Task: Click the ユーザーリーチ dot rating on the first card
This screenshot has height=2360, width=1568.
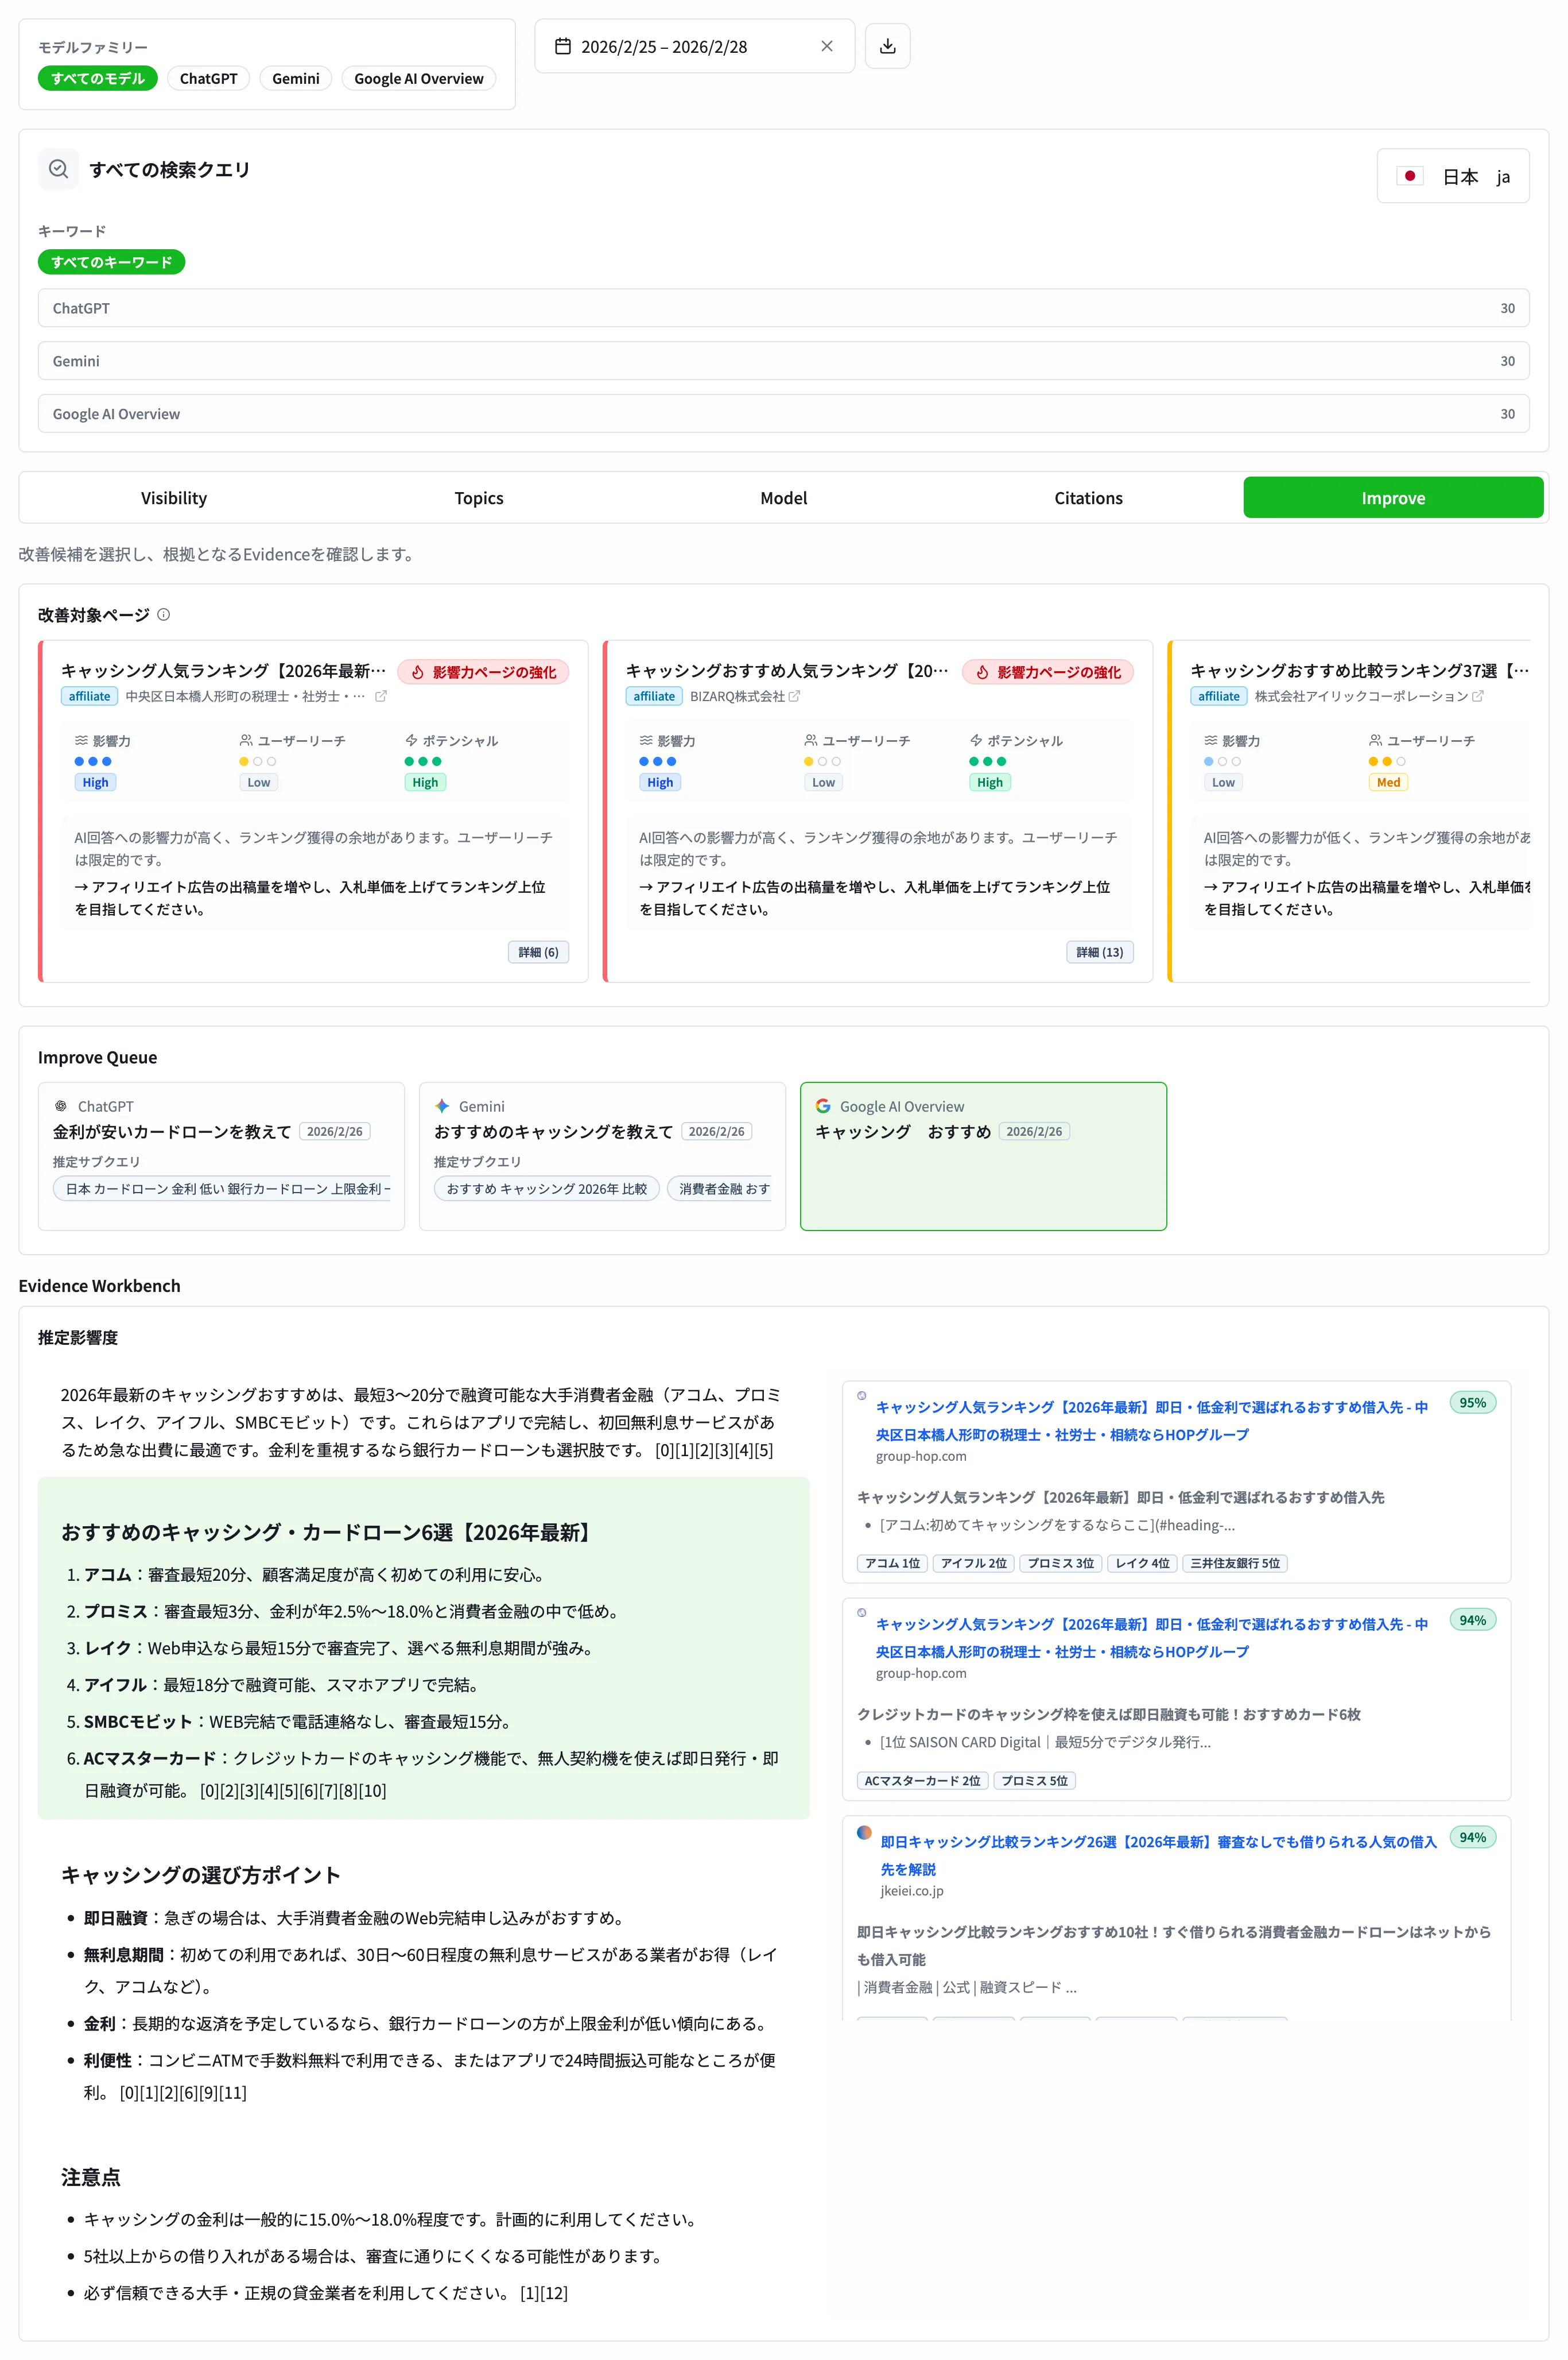Action: pos(258,760)
